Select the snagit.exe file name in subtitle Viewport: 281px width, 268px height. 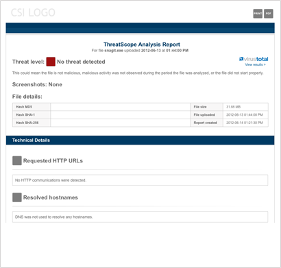coord(114,51)
